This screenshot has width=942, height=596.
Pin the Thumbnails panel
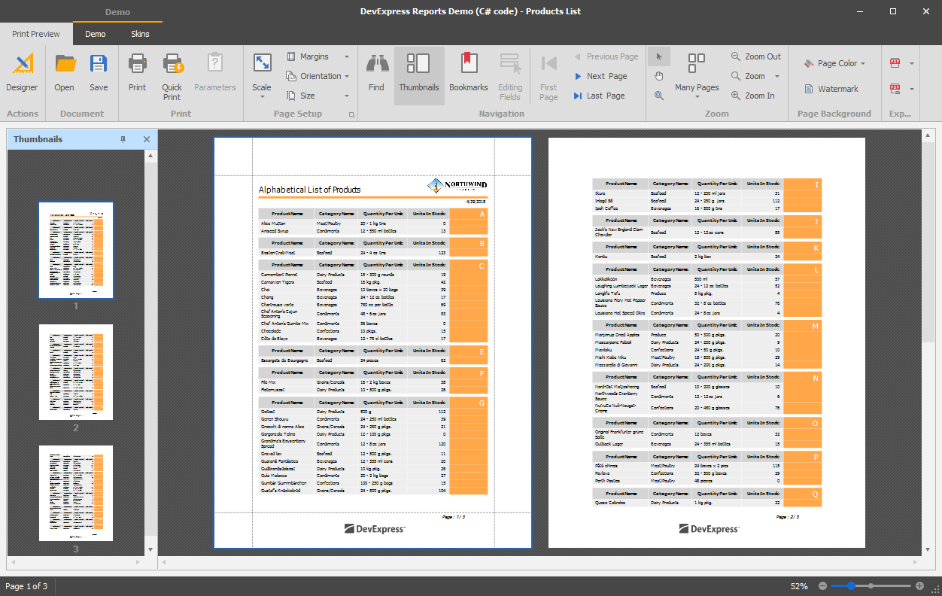click(123, 139)
